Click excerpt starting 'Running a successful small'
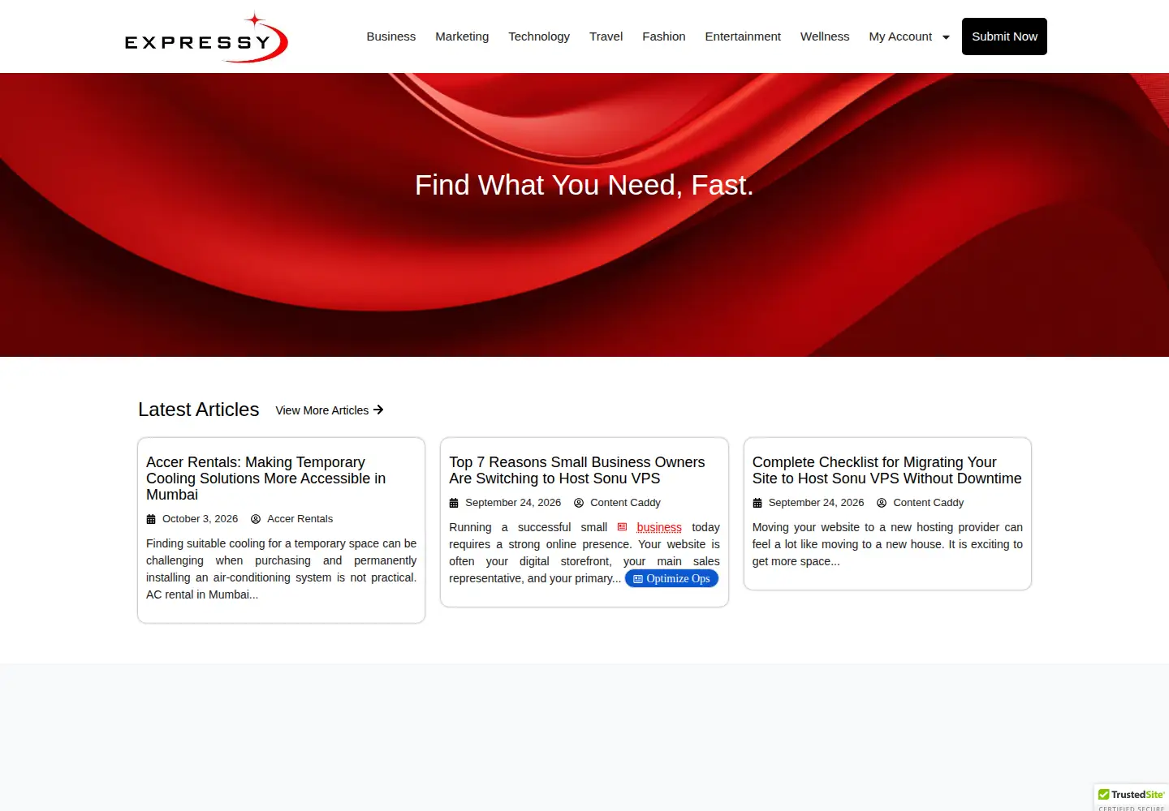This screenshot has width=1169, height=811. pyautogui.click(x=584, y=553)
